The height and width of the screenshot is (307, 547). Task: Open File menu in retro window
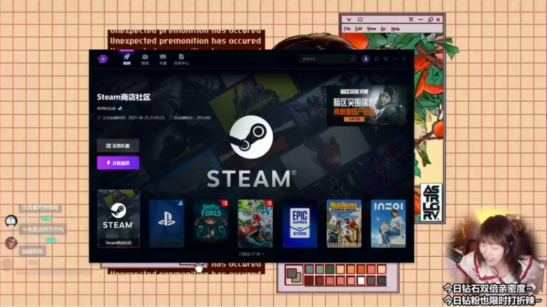pyautogui.click(x=347, y=29)
